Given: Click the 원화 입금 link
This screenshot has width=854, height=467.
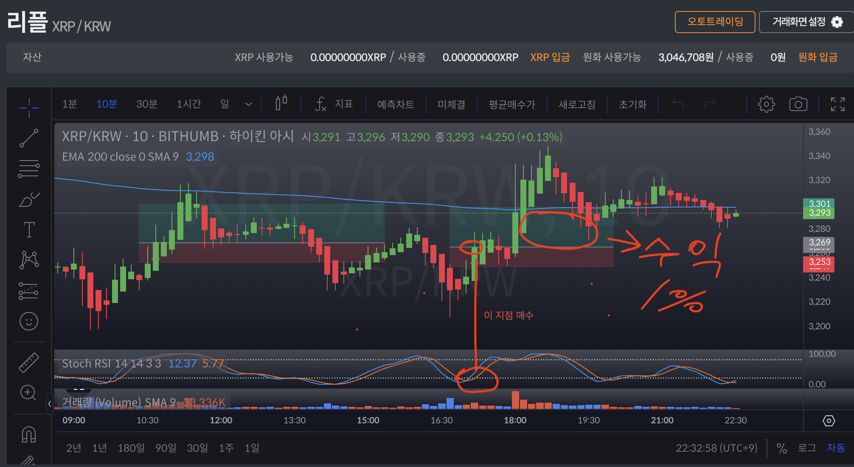Looking at the screenshot, I should tap(817, 57).
